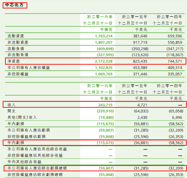Click the 中芯北方 heading
187x178 pixels.
click(14, 5)
